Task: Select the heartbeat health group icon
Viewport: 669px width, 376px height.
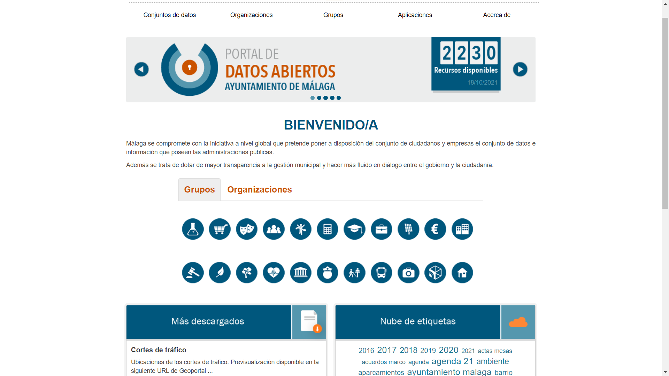Action: [274, 273]
